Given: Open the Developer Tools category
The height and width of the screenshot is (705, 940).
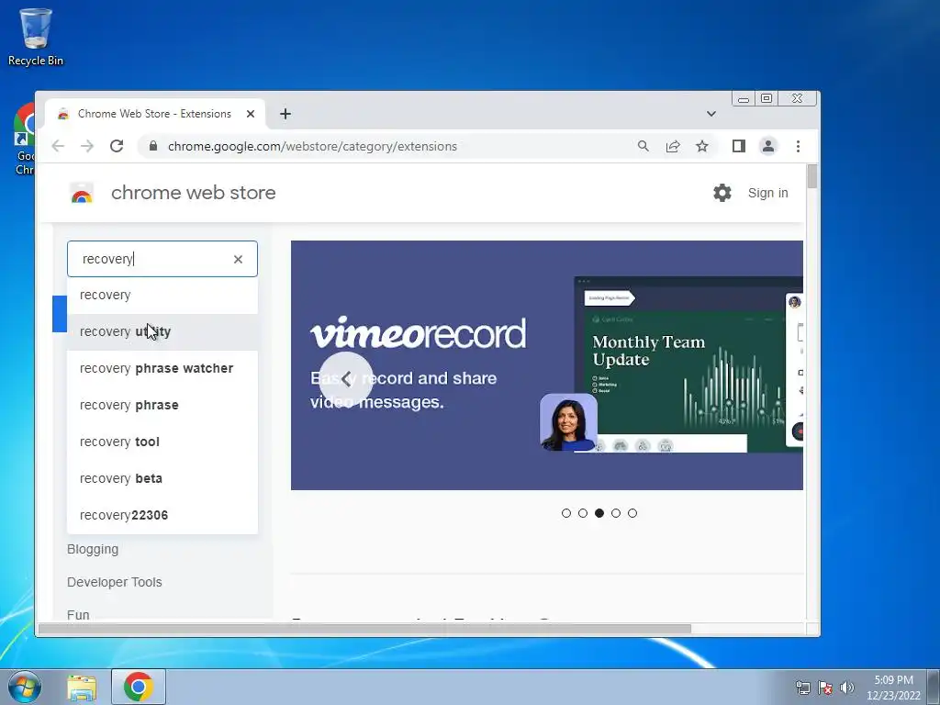Looking at the screenshot, I should pos(115,582).
